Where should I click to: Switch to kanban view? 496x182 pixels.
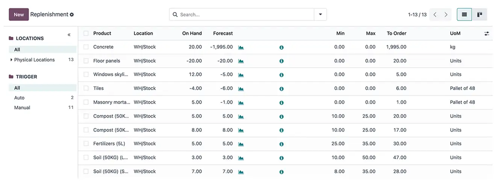tap(479, 15)
